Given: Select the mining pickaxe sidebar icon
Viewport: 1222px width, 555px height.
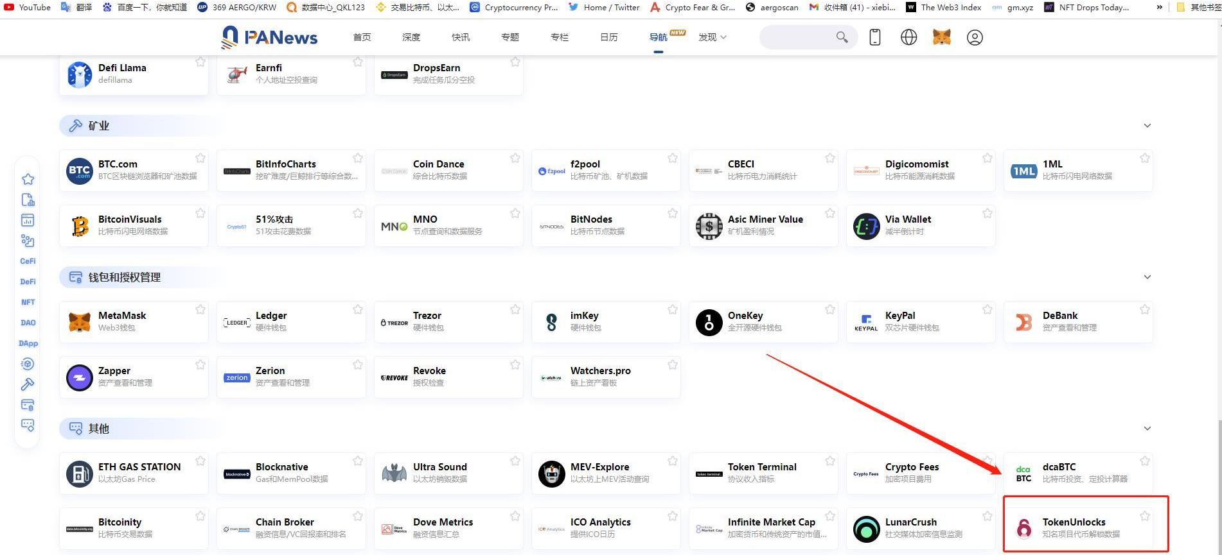Looking at the screenshot, I should (28, 384).
